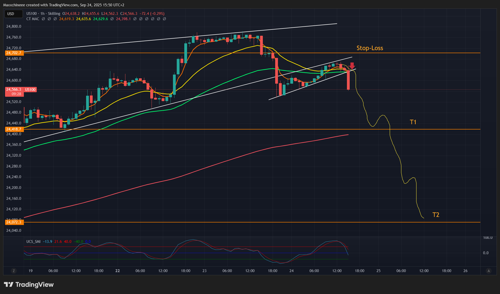The image size is (500, 294).
Task: Click the 0.0 oscillator scale label
Action: 486,253
